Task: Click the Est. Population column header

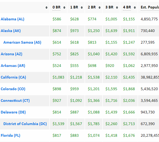Action: click(x=150, y=7)
